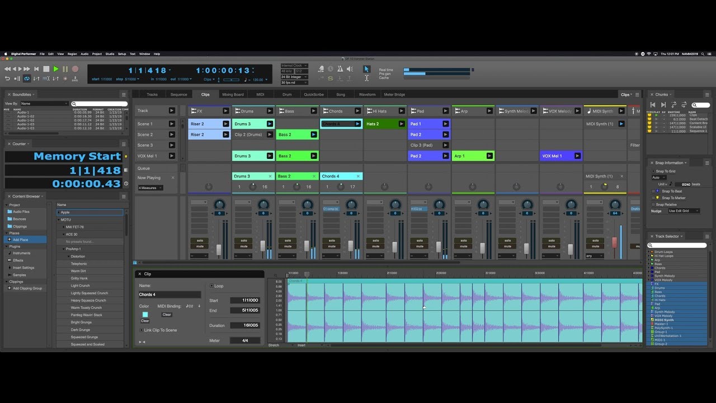The image size is (716, 403).
Task: Open the QuickScribe tab
Action: (314, 95)
